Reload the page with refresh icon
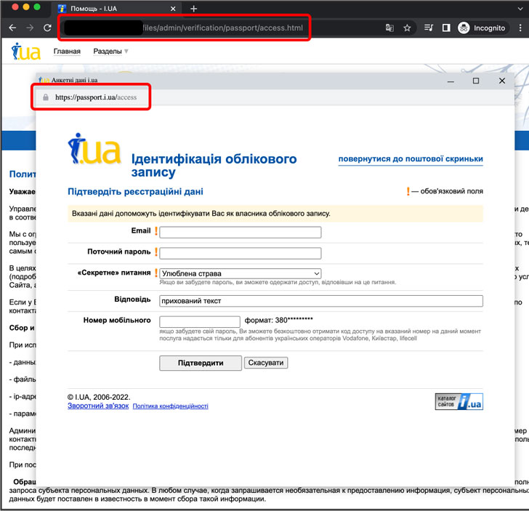Screen dimensions: 529x511 [x=47, y=28]
